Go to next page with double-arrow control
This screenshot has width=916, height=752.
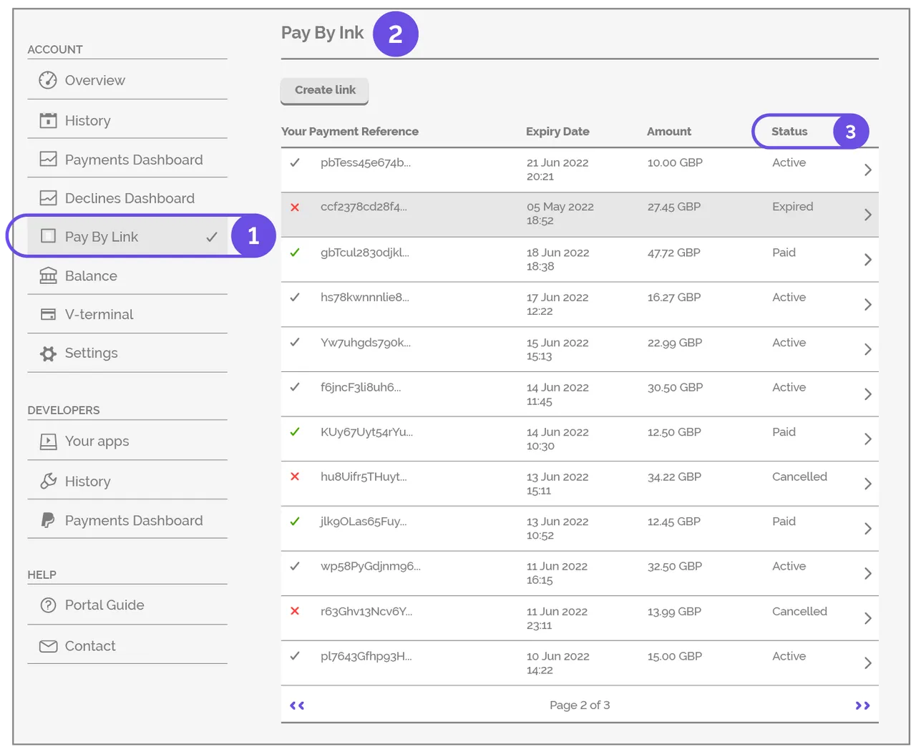pyautogui.click(x=862, y=705)
